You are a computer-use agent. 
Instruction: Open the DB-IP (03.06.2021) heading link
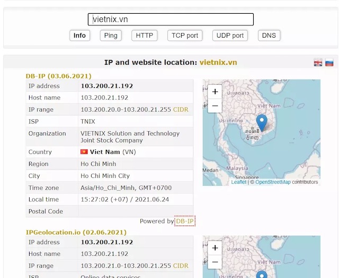tap(59, 76)
